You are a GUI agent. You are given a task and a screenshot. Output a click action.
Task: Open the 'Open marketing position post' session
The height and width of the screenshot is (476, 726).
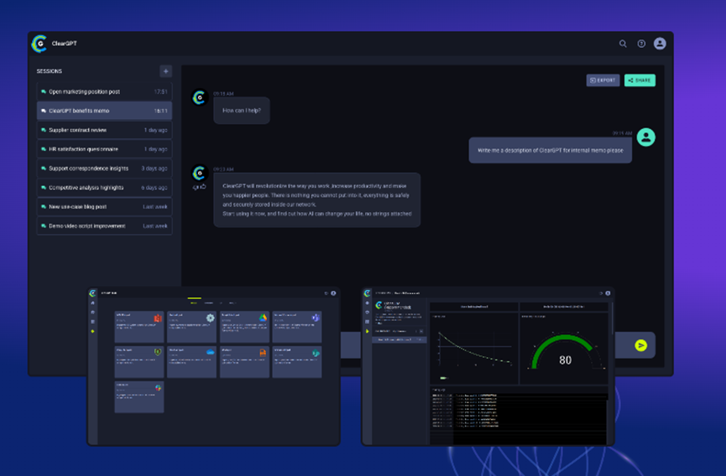[x=104, y=91]
